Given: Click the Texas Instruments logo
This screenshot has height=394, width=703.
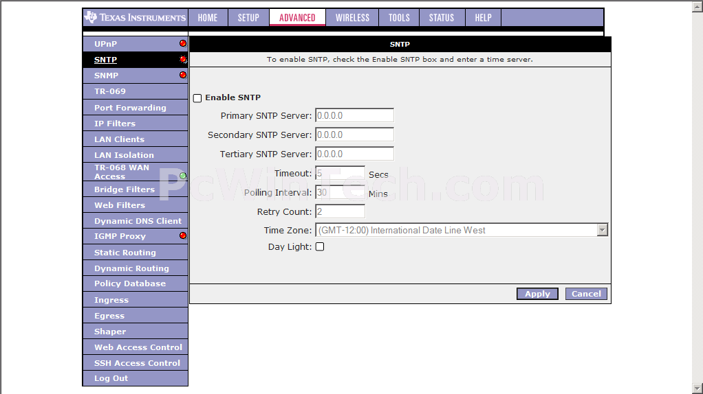Looking at the screenshot, I should [136, 18].
